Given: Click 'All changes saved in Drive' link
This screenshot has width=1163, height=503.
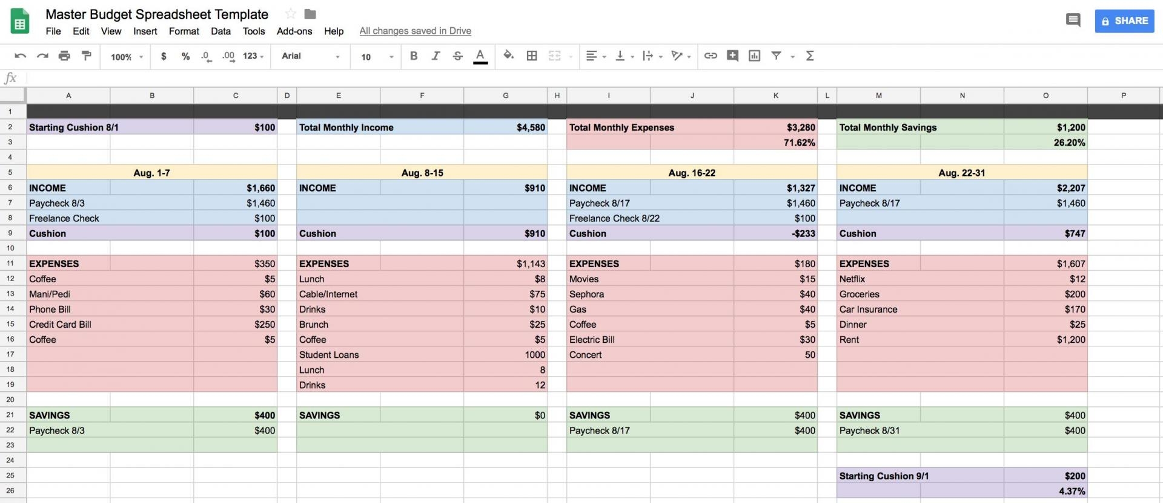Looking at the screenshot, I should (415, 31).
